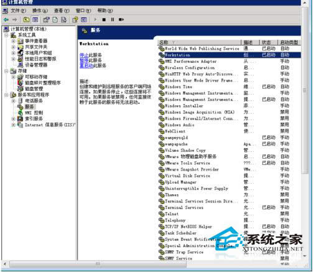Click the Properties toolbar icon
314x272 pixels.
(46, 20)
